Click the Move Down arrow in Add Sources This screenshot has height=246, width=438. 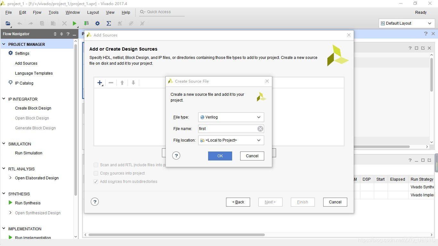click(133, 83)
